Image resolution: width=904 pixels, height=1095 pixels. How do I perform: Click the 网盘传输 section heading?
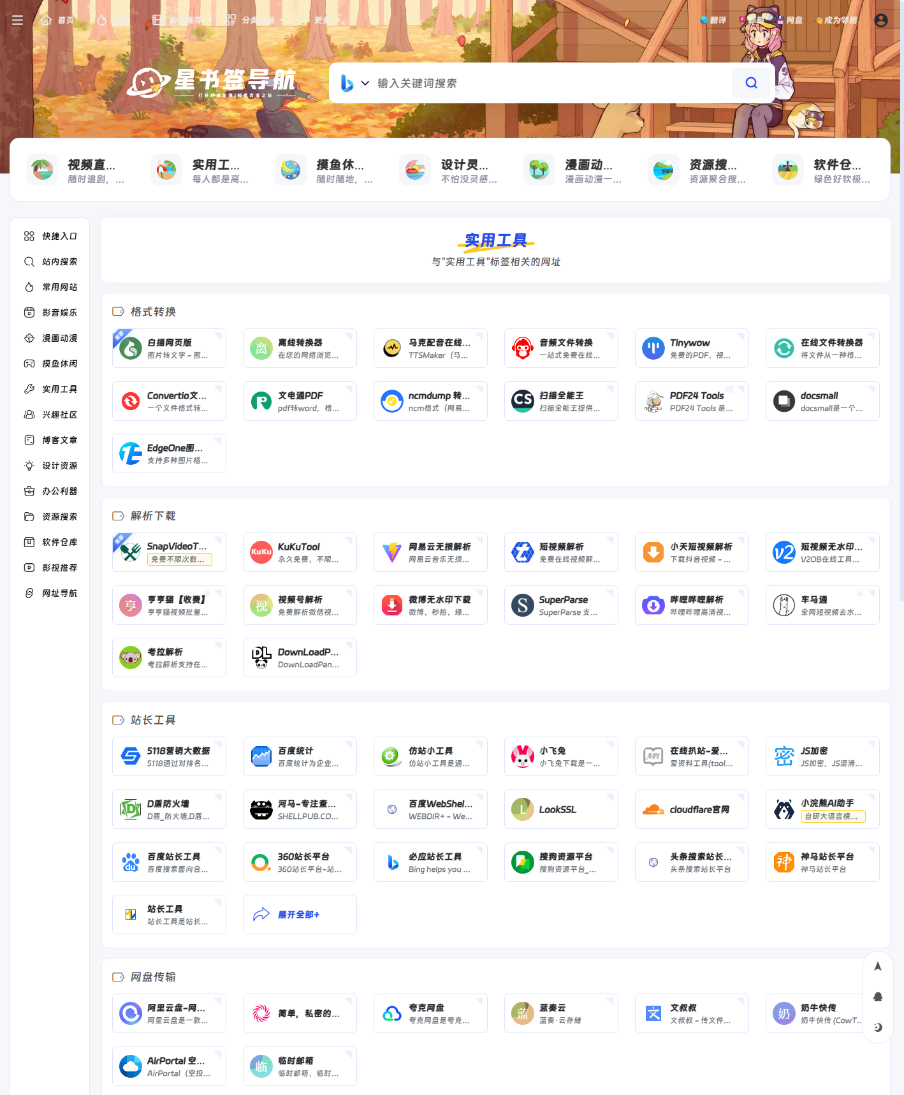[x=153, y=977]
